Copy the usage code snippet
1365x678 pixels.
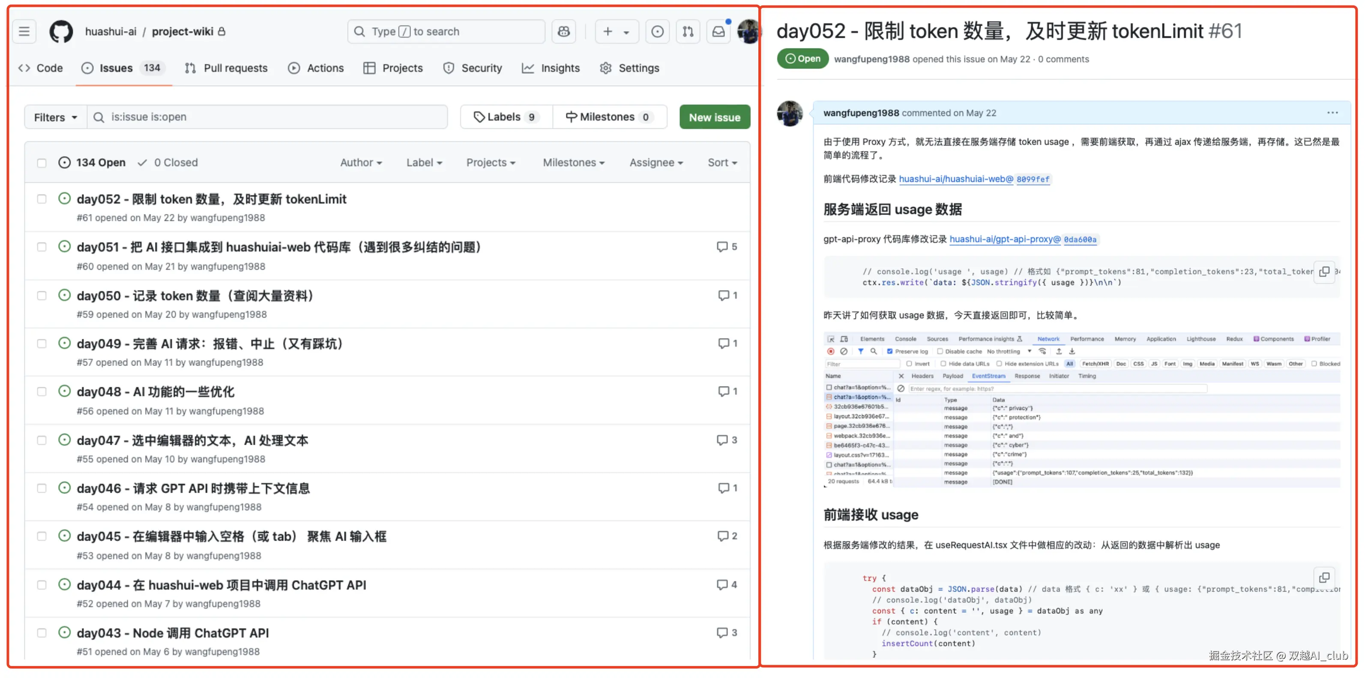click(1324, 272)
